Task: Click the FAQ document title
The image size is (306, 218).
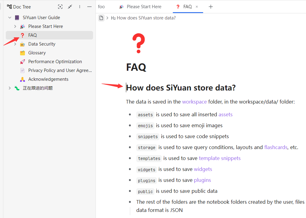Action: [x=136, y=67]
